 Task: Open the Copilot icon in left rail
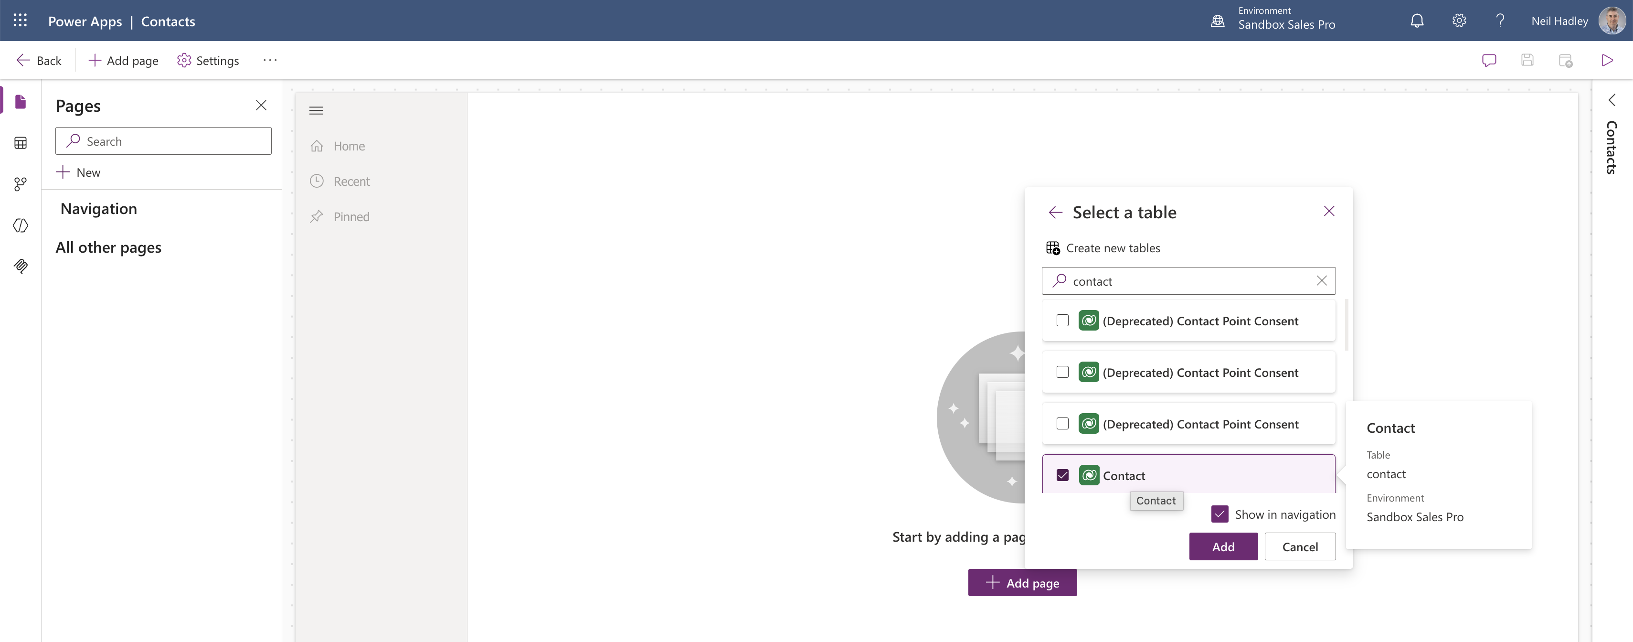pyautogui.click(x=20, y=225)
